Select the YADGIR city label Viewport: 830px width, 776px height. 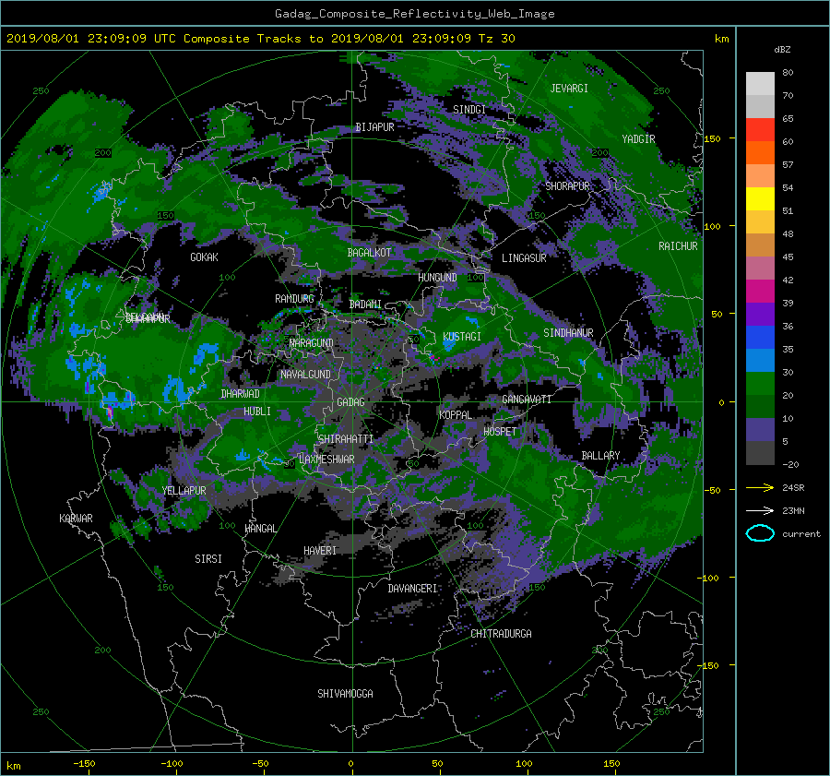pyautogui.click(x=638, y=139)
